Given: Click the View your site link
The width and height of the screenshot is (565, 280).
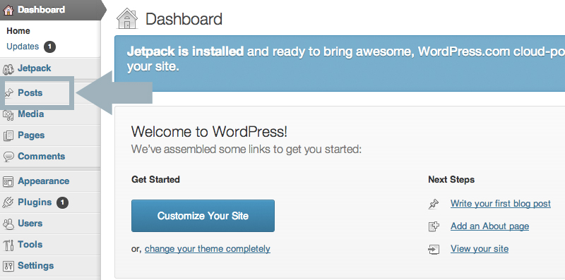Looking at the screenshot, I should [x=480, y=249].
